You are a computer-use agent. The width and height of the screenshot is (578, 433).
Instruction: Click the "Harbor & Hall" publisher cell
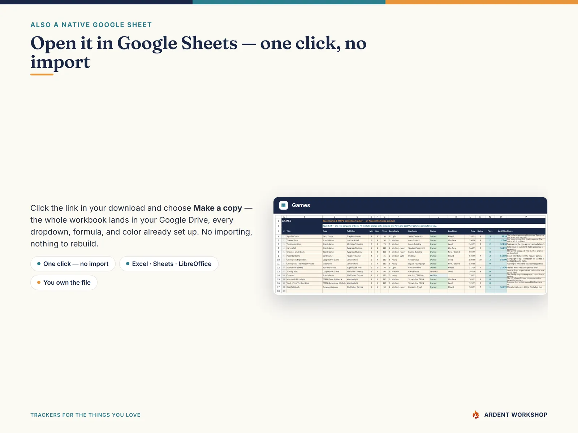pyautogui.click(x=357, y=240)
